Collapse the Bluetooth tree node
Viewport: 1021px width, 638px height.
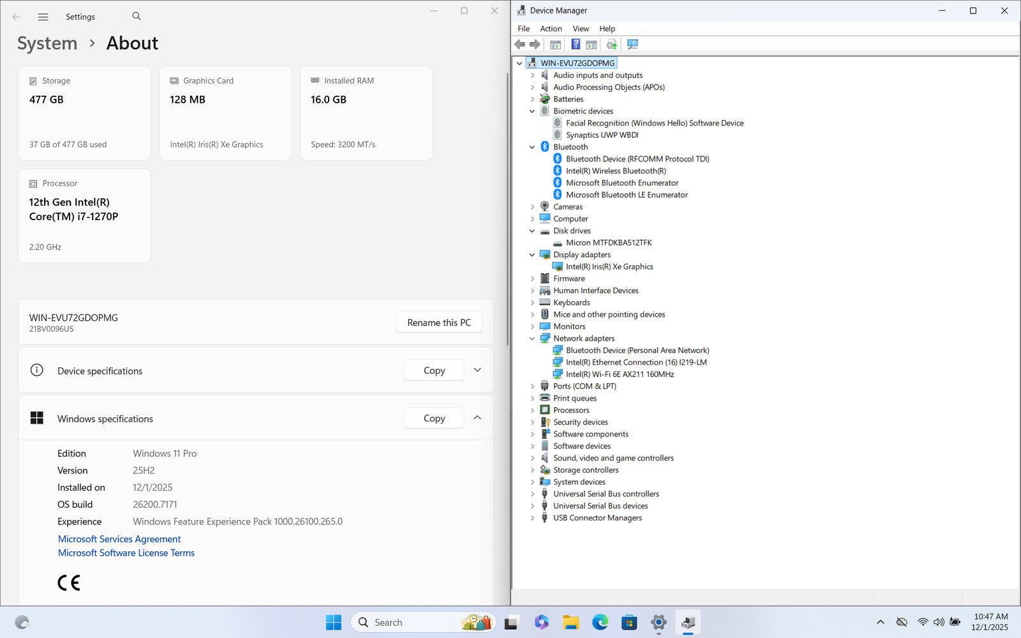pyautogui.click(x=532, y=147)
